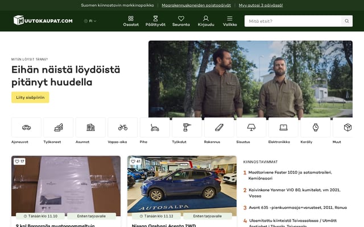This screenshot has width=364, height=227.
Task: Open 'Myy autosi 3 päivässä!' link
Action: pyautogui.click(x=260, y=5)
